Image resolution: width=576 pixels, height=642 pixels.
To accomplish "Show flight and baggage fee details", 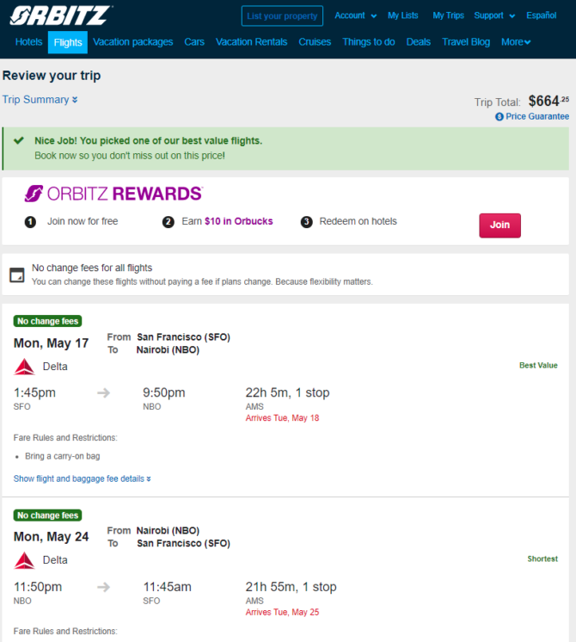I will coord(83,478).
